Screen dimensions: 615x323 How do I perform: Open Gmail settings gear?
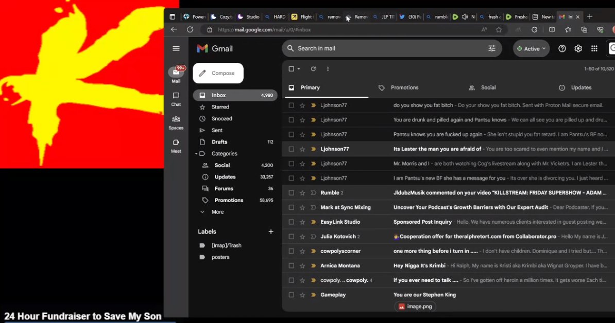[578, 48]
